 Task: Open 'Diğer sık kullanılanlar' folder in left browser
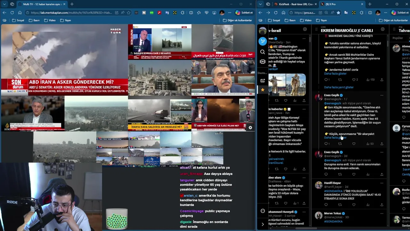click(237, 20)
